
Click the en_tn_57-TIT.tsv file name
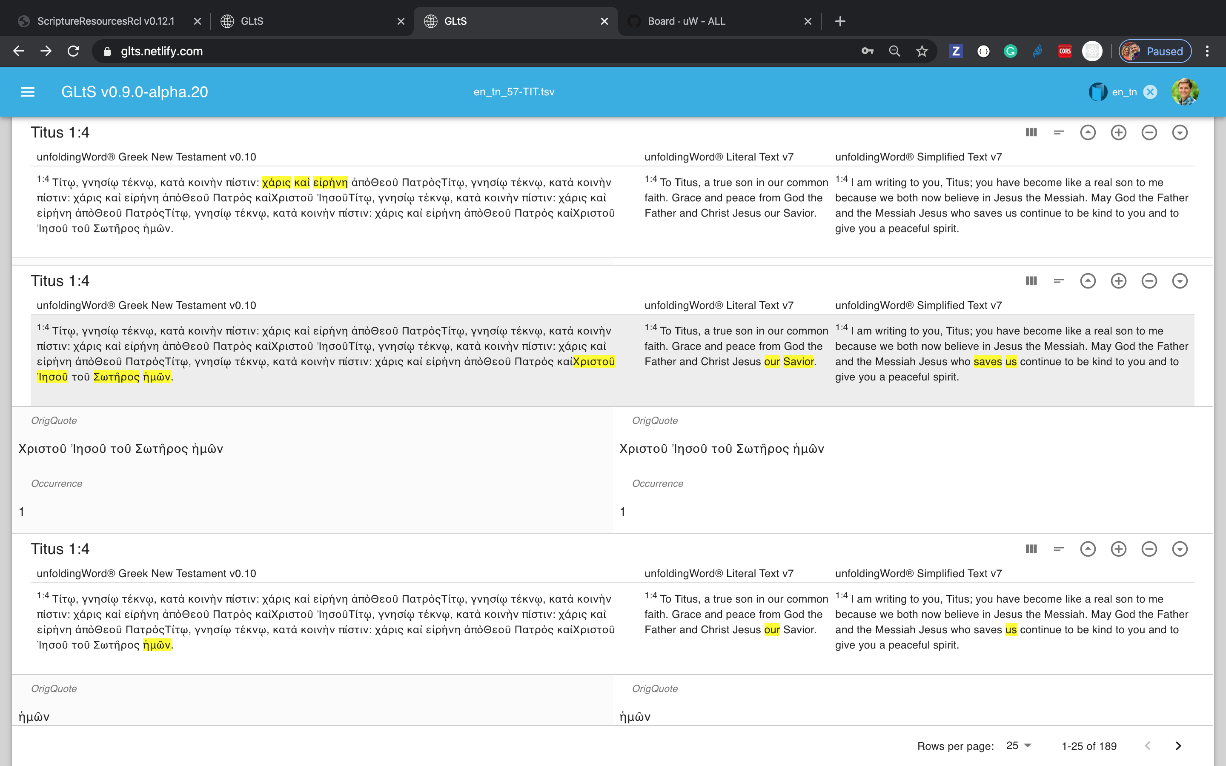pyautogui.click(x=514, y=91)
